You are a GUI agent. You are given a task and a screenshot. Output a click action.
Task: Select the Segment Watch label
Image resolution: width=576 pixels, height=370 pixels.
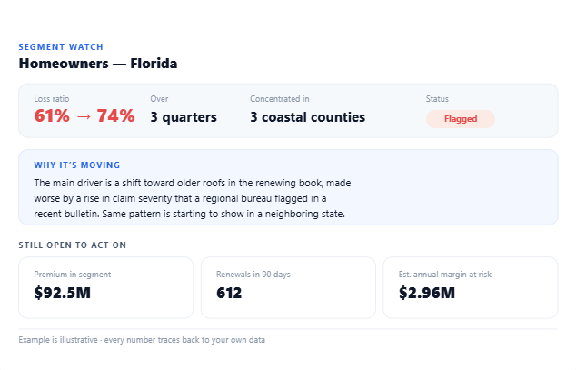[61, 47]
